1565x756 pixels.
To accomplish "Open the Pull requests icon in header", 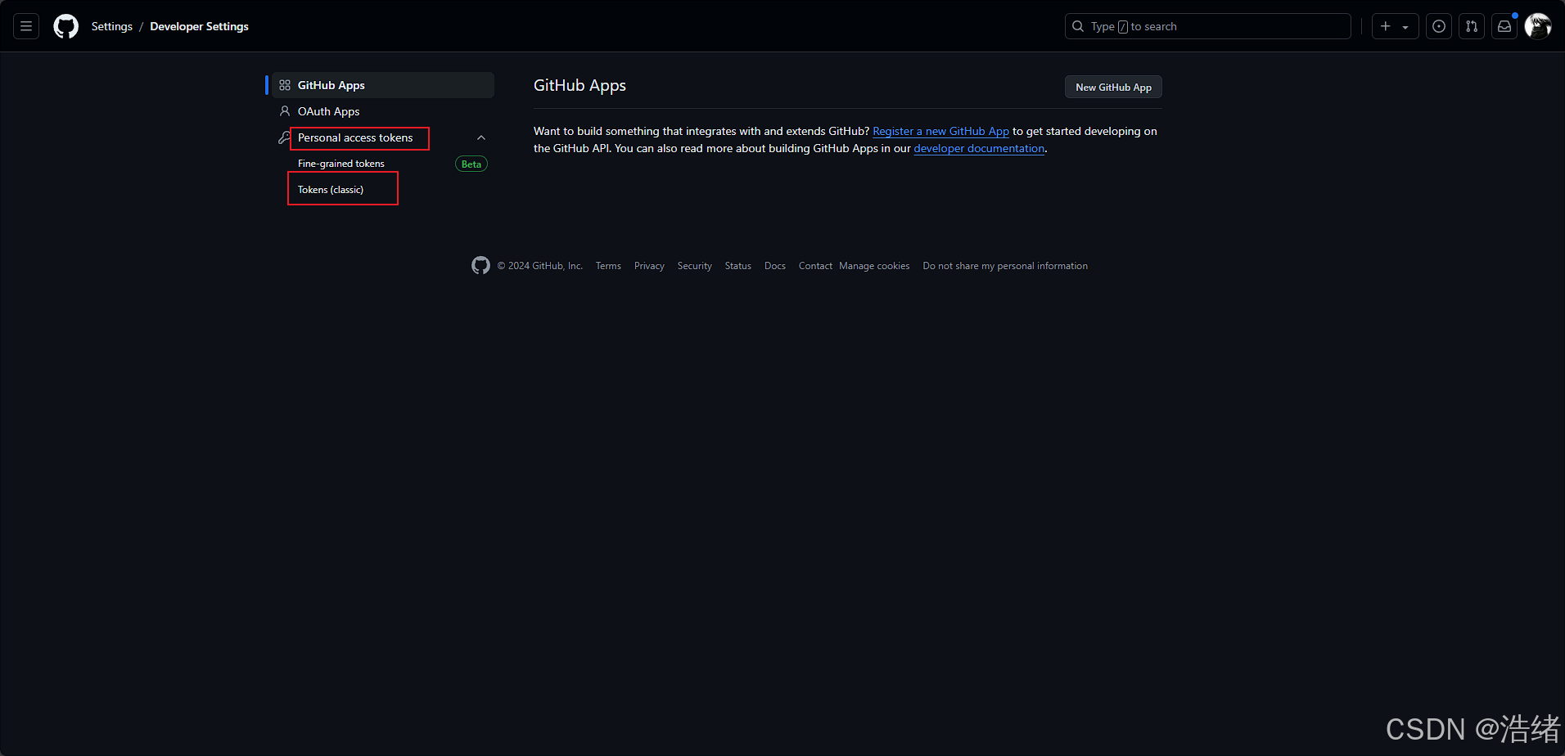I will (x=1471, y=26).
